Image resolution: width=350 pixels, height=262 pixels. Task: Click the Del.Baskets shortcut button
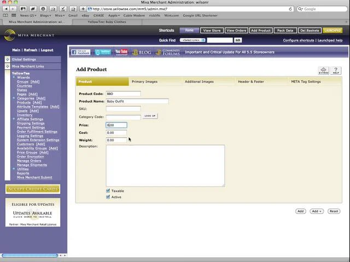point(310,31)
